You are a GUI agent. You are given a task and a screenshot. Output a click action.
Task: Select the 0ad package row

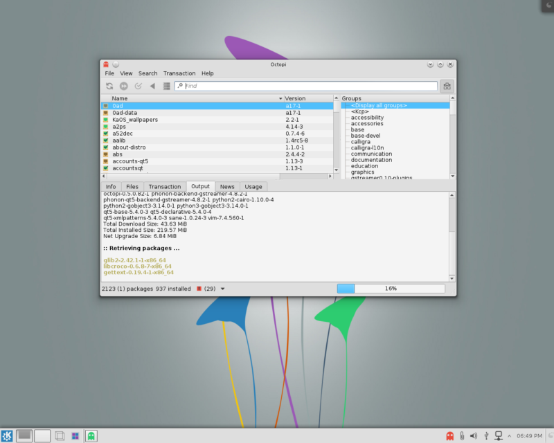click(x=217, y=106)
